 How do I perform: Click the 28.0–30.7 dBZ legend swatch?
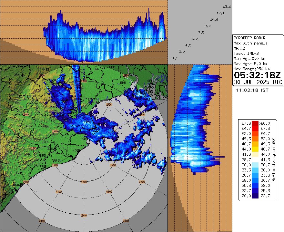[x=255, y=180]
